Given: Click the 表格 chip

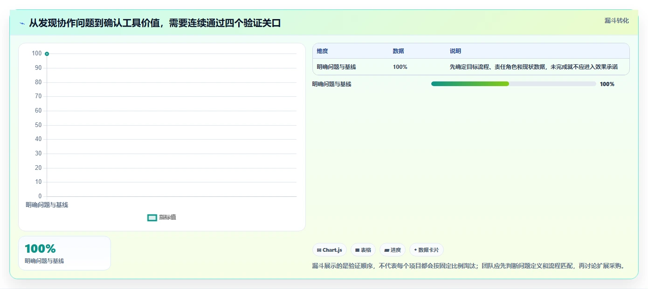Looking at the screenshot, I should click(x=363, y=250).
